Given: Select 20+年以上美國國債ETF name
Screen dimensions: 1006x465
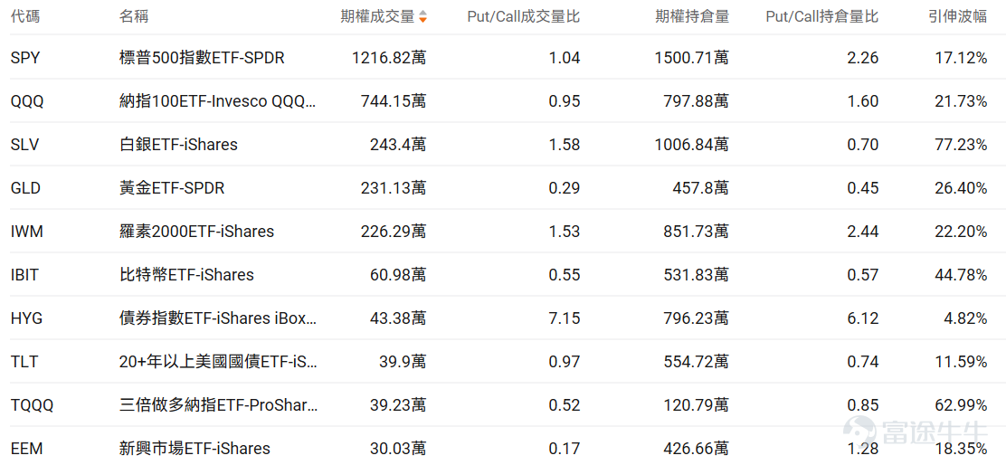Looking at the screenshot, I should point(217,361).
